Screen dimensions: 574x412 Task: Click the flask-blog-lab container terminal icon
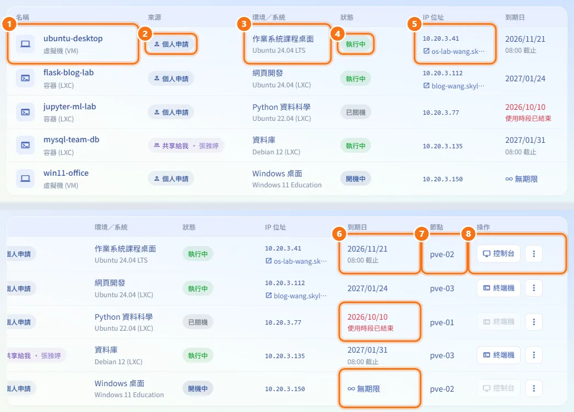tap(25, 79)
